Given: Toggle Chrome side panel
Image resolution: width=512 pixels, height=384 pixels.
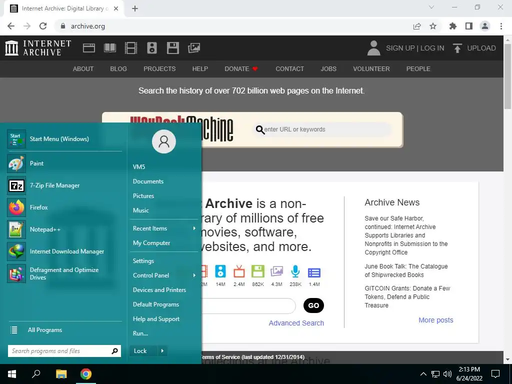Looking at the screenshot, I should 469,26.
